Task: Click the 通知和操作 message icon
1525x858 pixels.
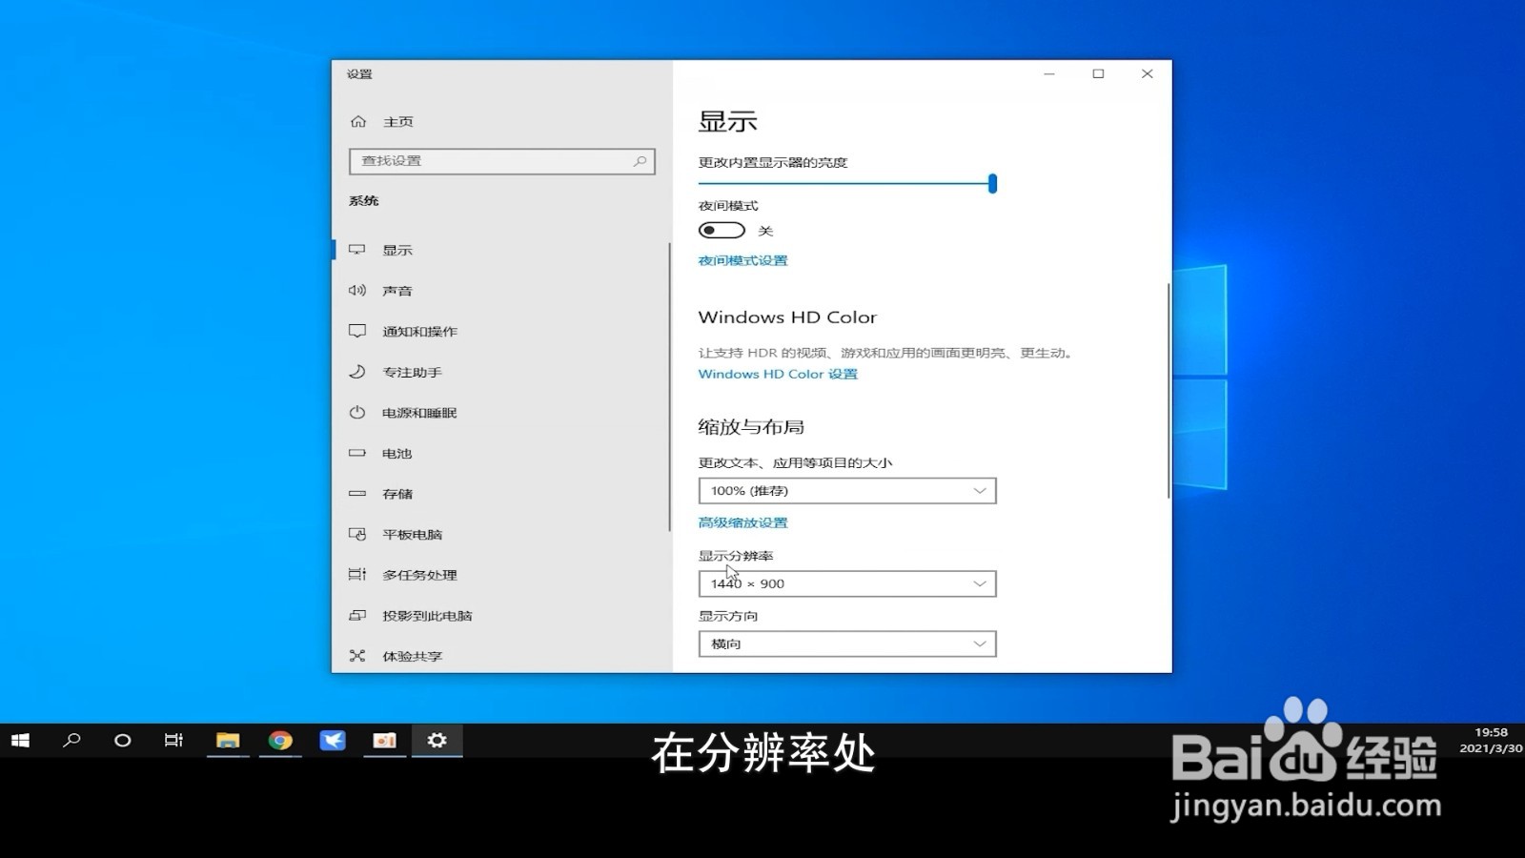Action: [357, 331]
